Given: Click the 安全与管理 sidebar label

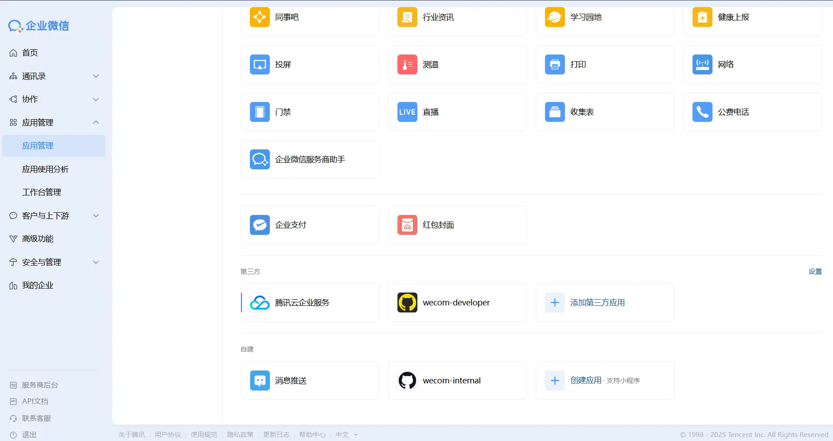Looking at the screenshot, I should pyautogui.click(x=42, y=262).
